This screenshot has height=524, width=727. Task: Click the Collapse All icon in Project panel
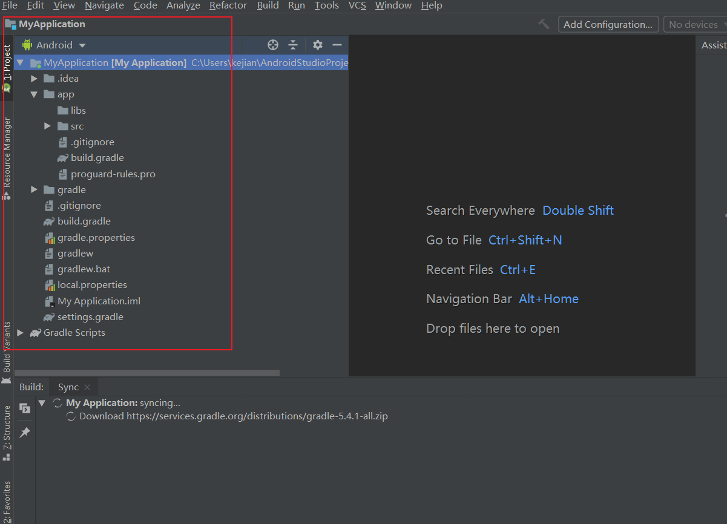click(x=293, y=45)
